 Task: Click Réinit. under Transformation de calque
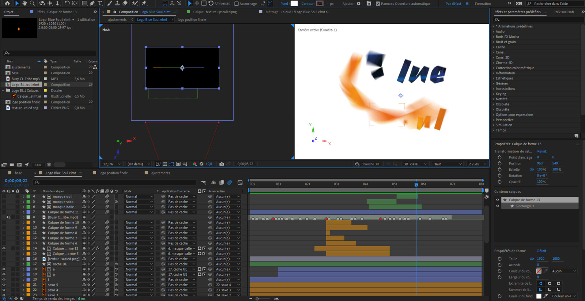[542, 151]
